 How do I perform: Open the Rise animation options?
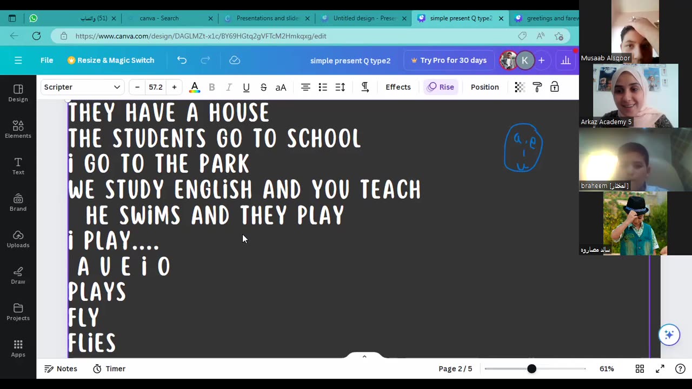pyautogui.click(x=441, y=87)
